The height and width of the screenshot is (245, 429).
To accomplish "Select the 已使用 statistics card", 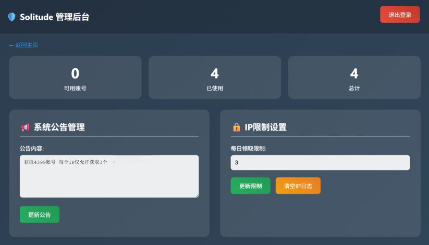I will pyautogui.click(x=215, y=78).
